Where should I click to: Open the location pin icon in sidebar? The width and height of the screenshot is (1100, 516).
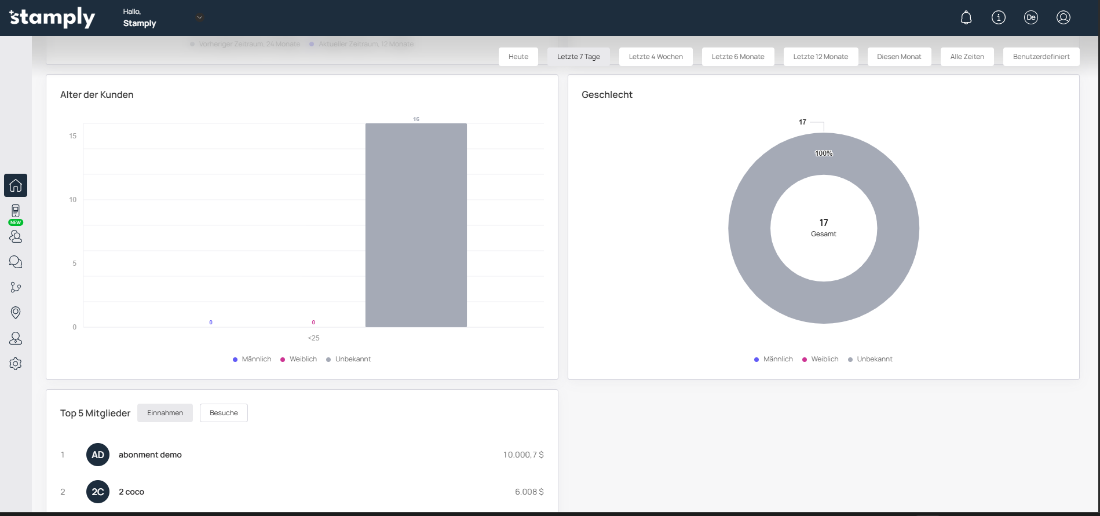click(16, 313)
